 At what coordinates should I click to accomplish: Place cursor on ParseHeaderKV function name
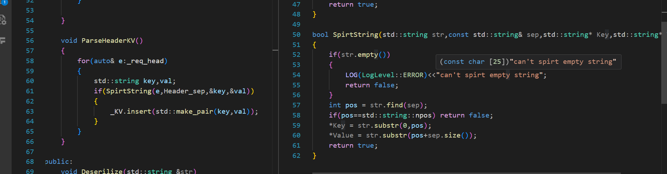(x=108, y=41)
